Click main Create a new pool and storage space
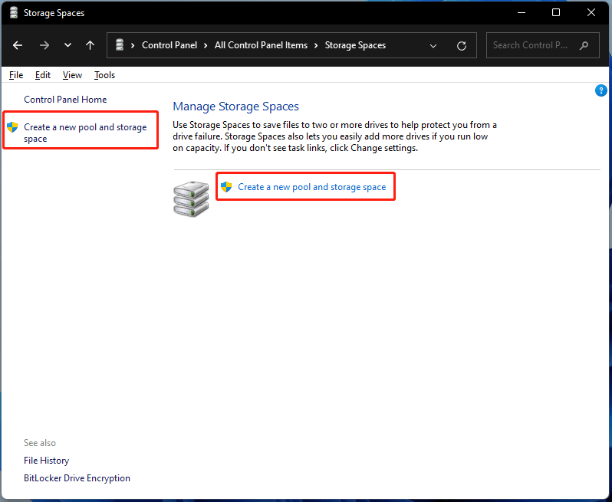 312,187
